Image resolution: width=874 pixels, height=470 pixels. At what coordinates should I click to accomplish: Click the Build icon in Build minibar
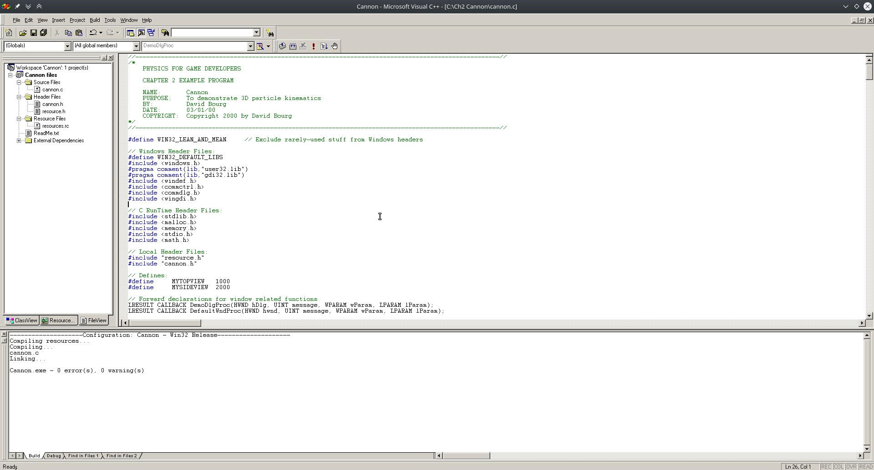coord(293,46)
